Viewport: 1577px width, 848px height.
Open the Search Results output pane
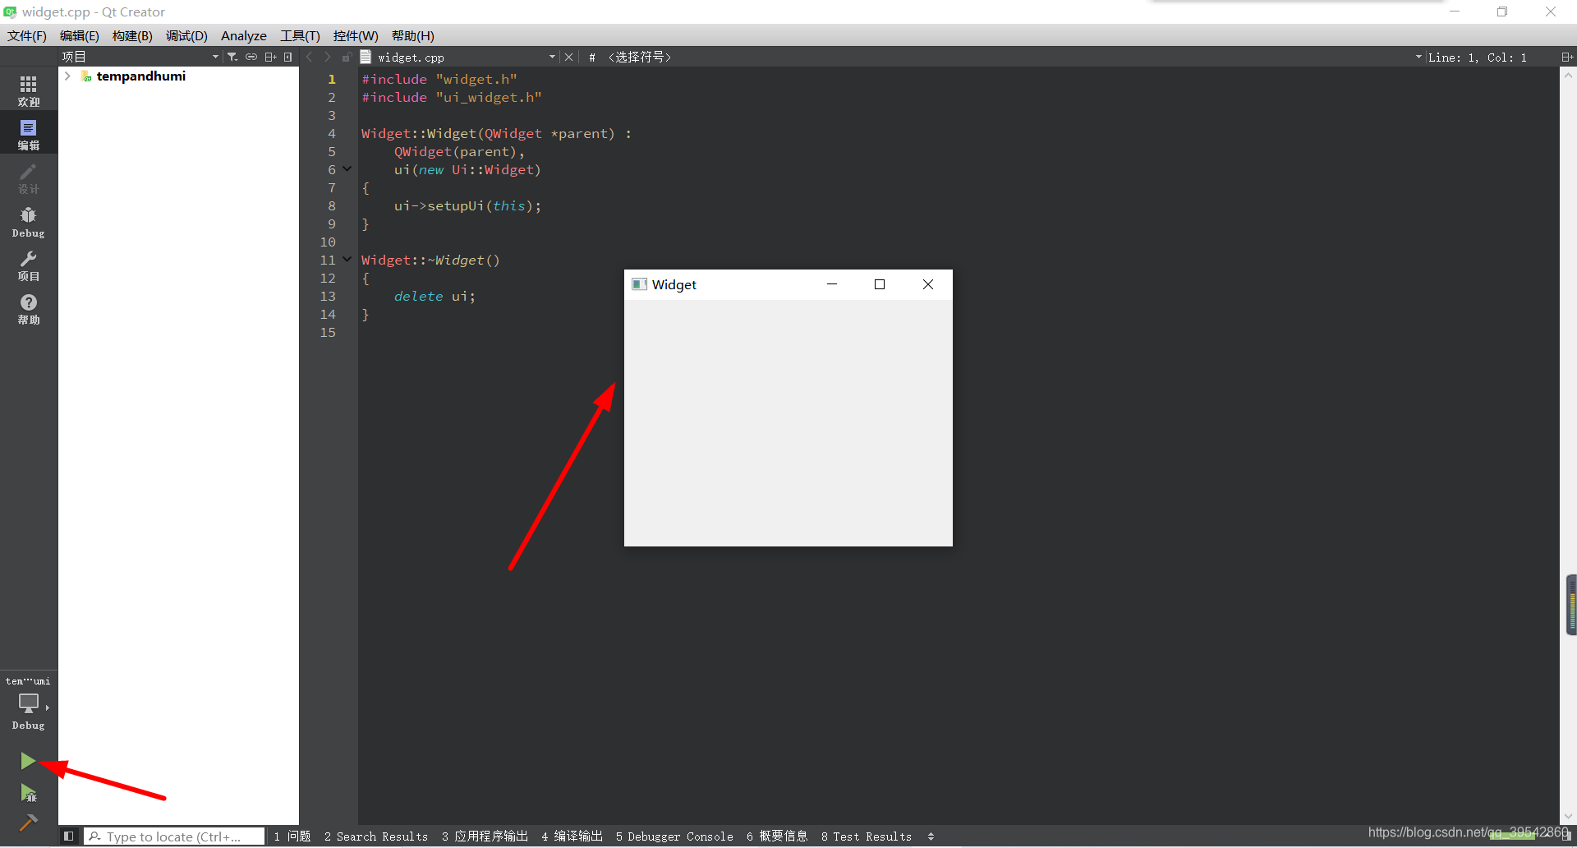[x=376, y=836]
